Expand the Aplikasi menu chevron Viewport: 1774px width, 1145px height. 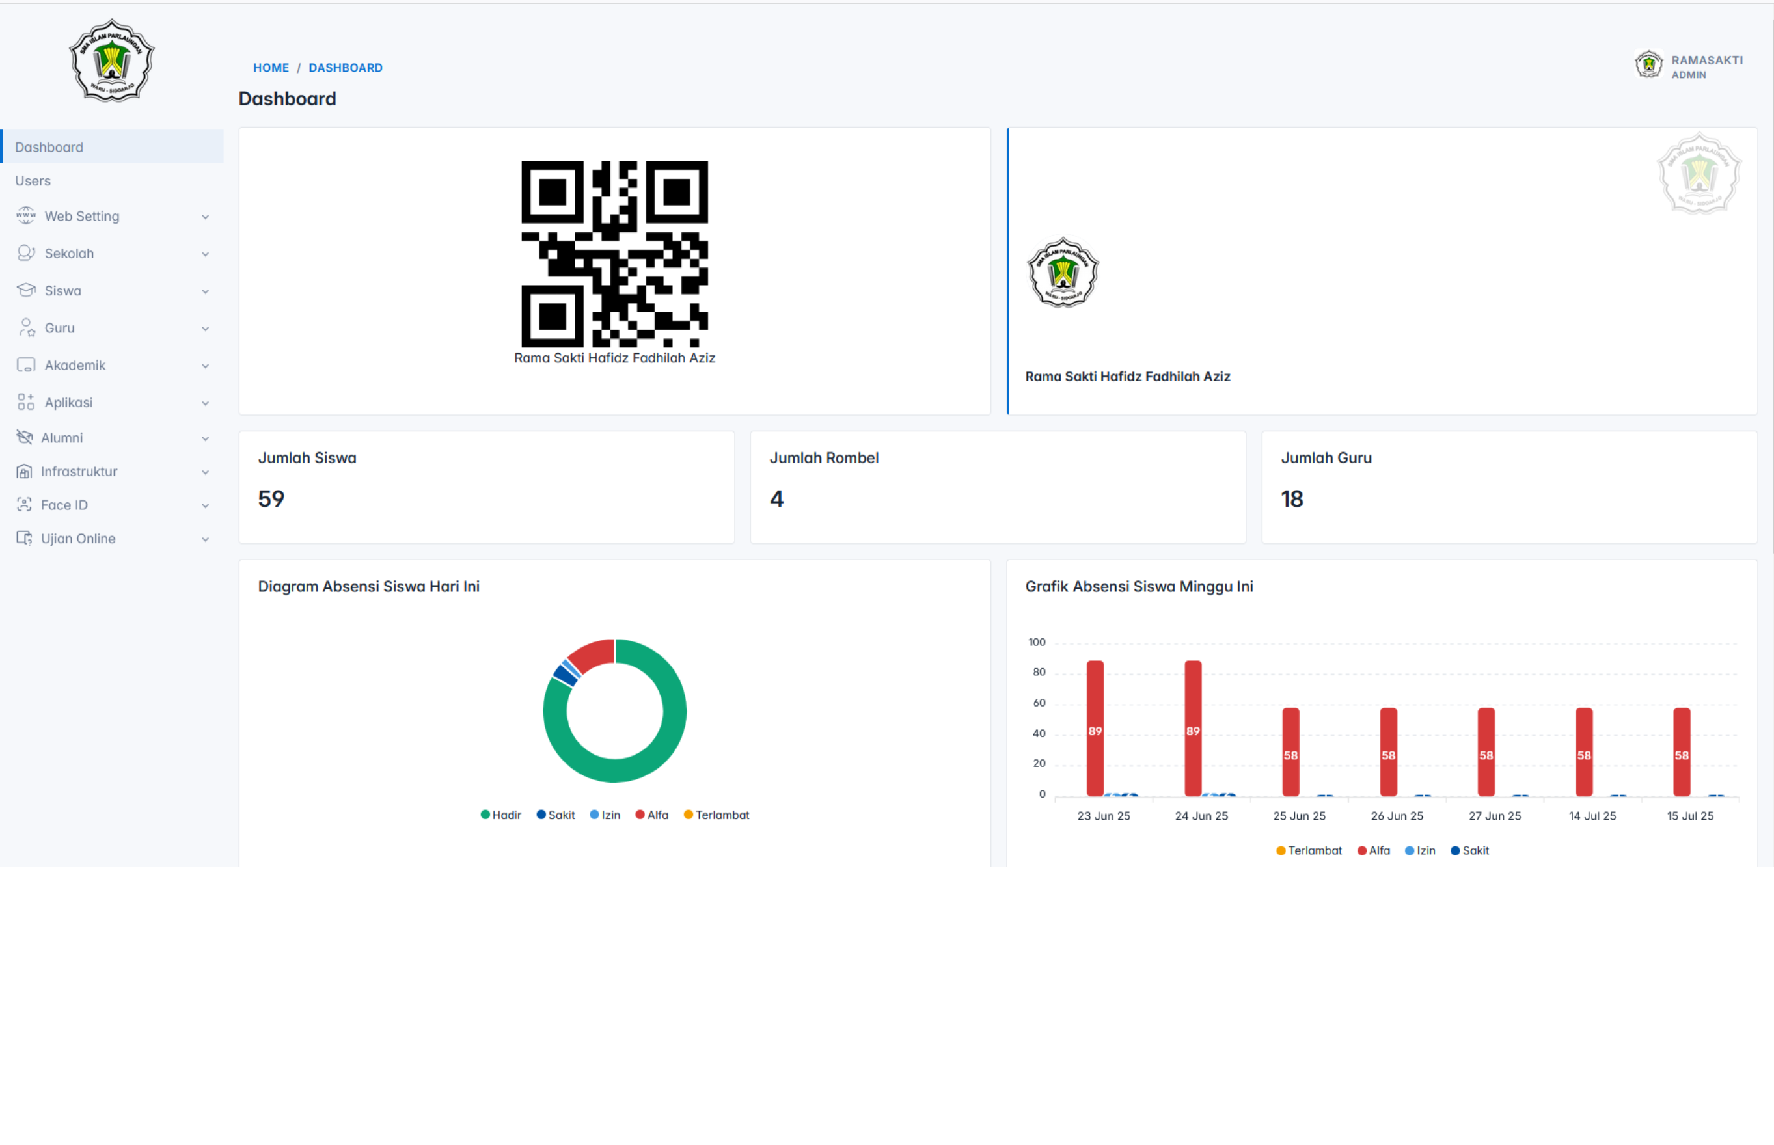[x=205, y=403]
